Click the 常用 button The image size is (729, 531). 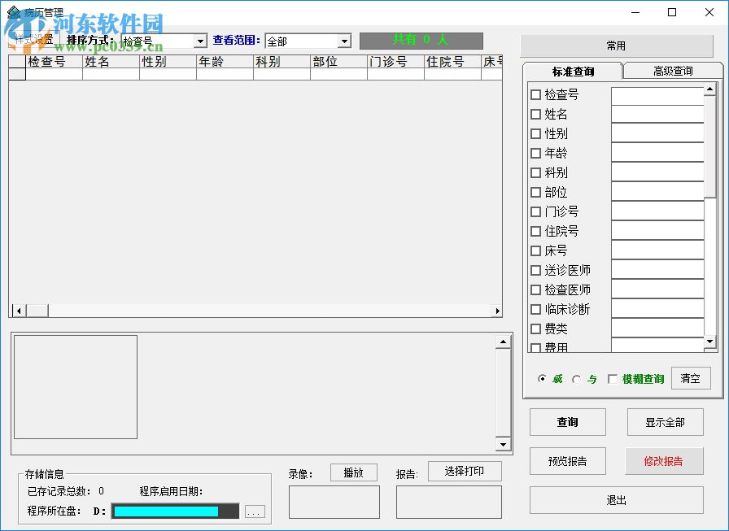(616, 46)
